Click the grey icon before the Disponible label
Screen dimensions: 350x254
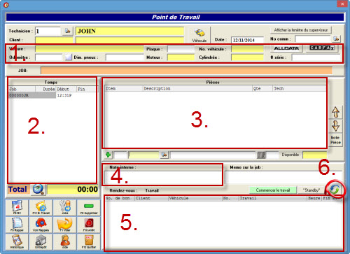261,155
